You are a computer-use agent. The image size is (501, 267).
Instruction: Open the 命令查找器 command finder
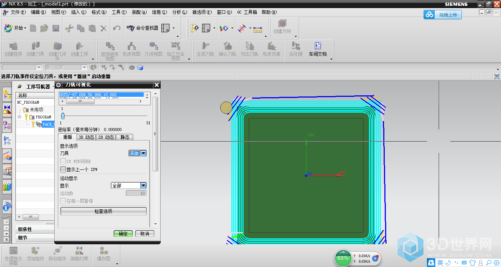point(142,28)
